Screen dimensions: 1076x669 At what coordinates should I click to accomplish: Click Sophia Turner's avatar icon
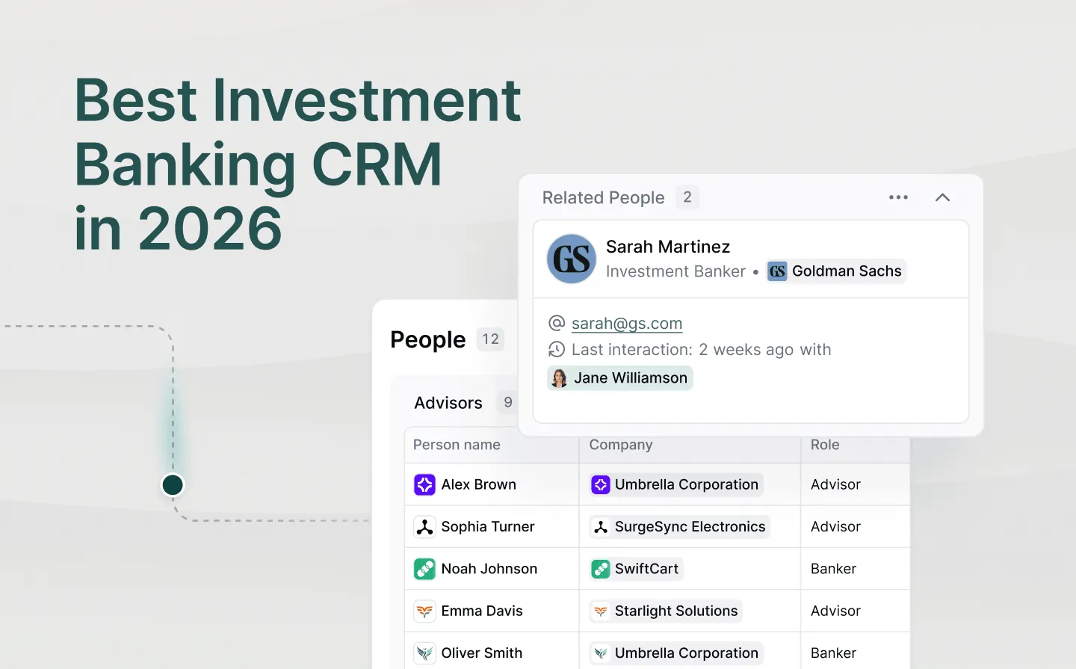pyautogui.click(x=424, y=527)
